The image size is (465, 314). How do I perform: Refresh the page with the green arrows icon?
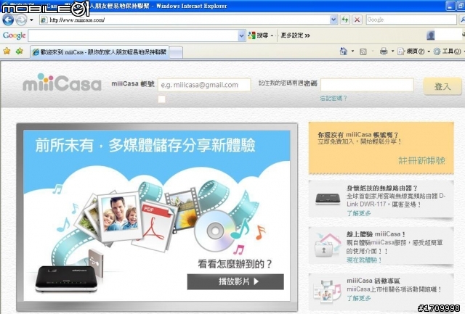345,20
